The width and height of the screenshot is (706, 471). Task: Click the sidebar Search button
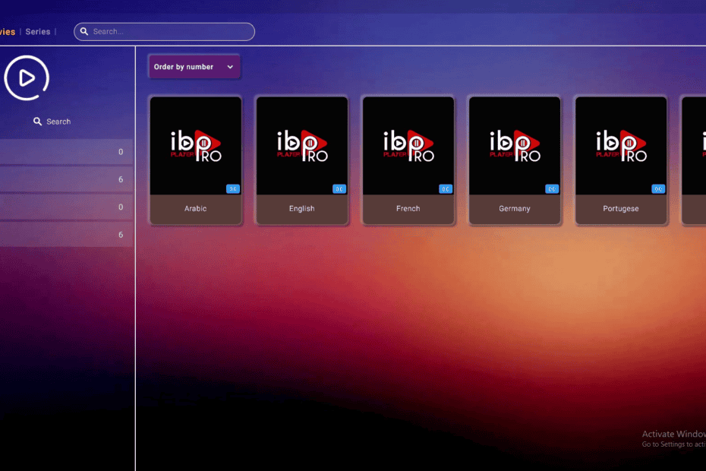(x=52, y=122)
